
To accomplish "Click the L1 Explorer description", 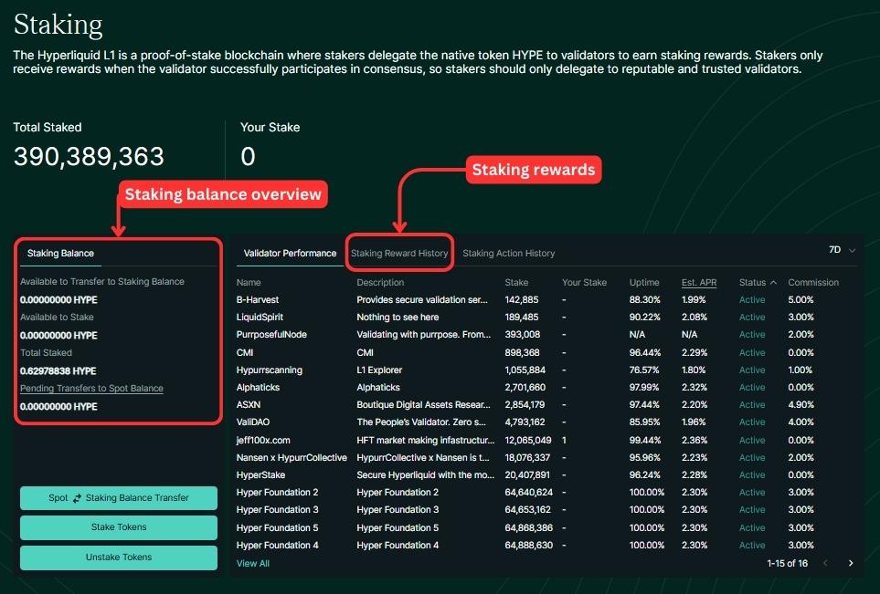I will click(x=379, y=370).
